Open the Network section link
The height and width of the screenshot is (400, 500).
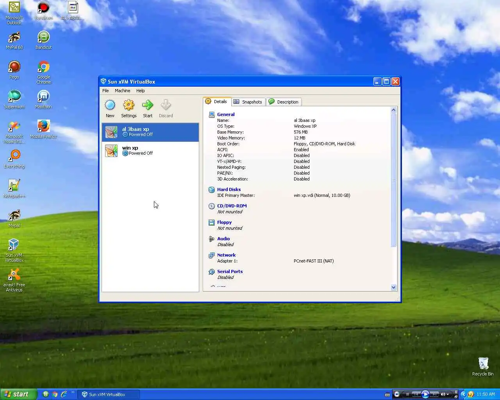tap(227, 255)
